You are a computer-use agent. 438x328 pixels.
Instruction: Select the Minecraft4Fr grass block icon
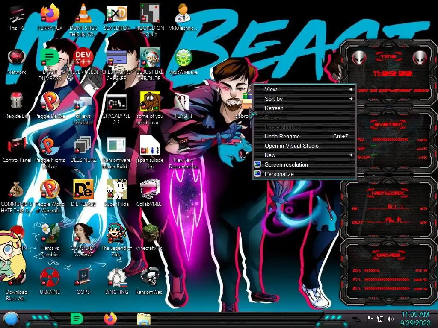[x=150, y=237]
